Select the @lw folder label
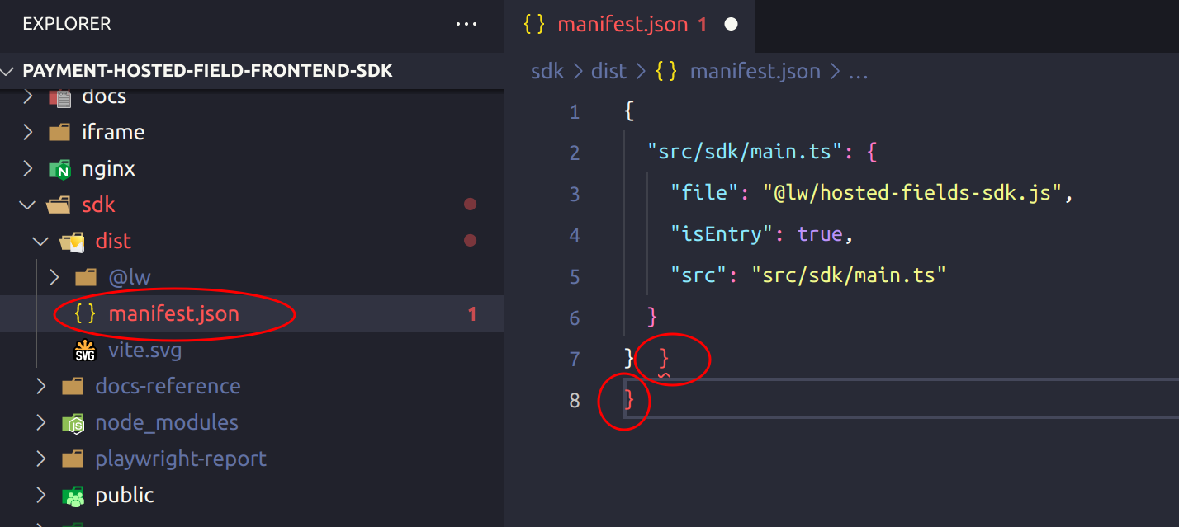 coord(130,277)
